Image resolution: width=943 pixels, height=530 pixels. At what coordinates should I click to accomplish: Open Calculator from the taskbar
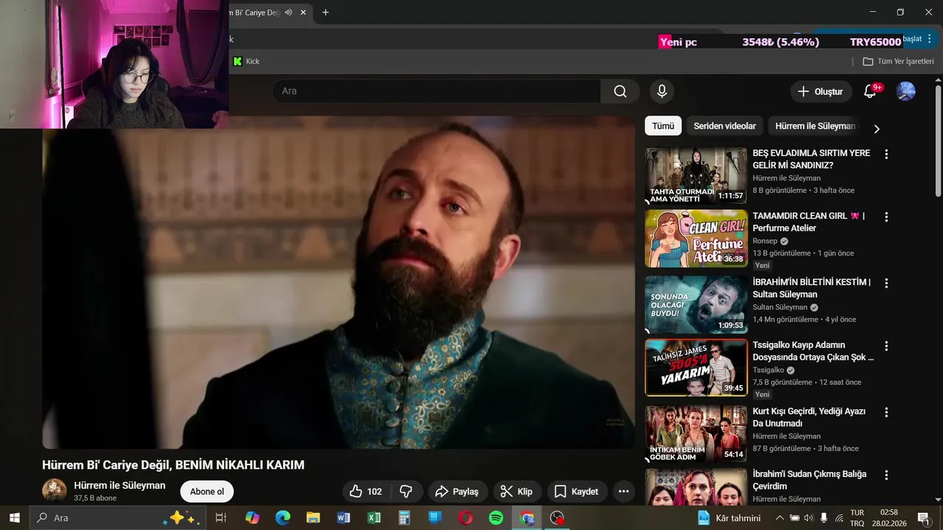404,517
